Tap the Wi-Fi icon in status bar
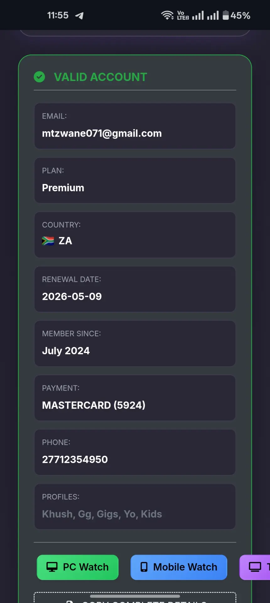 167,15
